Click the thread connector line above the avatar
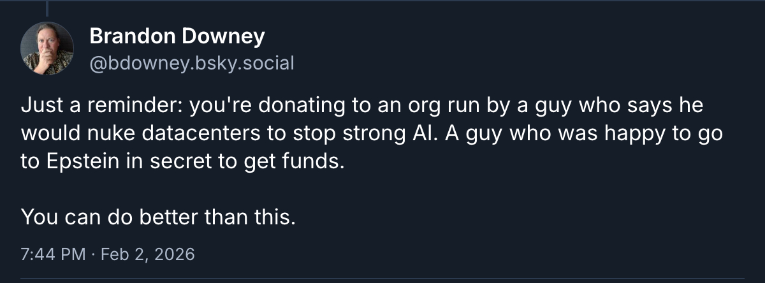The image size is (765, 283). (x=48, y=8)
